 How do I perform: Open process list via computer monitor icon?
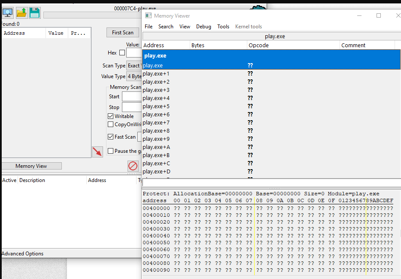point(8,12)
